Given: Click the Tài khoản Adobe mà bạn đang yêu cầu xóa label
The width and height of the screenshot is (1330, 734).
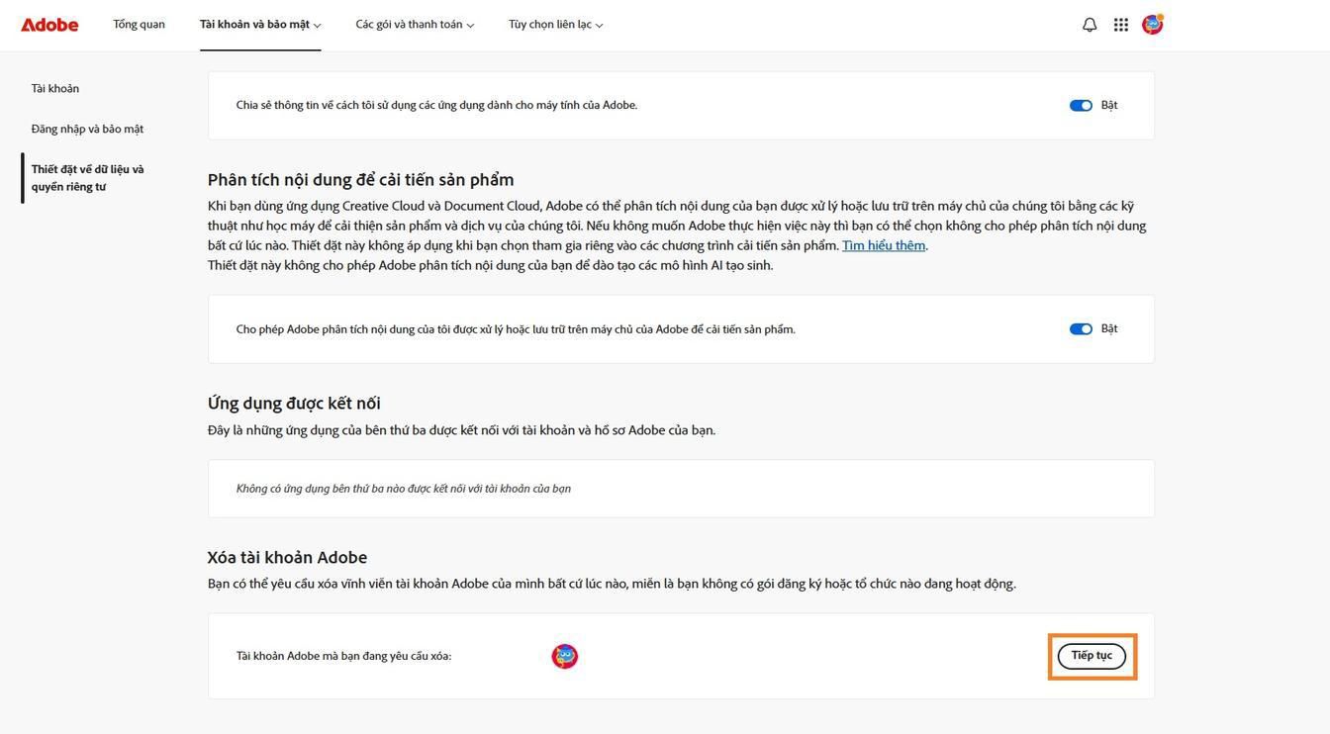Looking at the screenshot, I should (343, 656).
